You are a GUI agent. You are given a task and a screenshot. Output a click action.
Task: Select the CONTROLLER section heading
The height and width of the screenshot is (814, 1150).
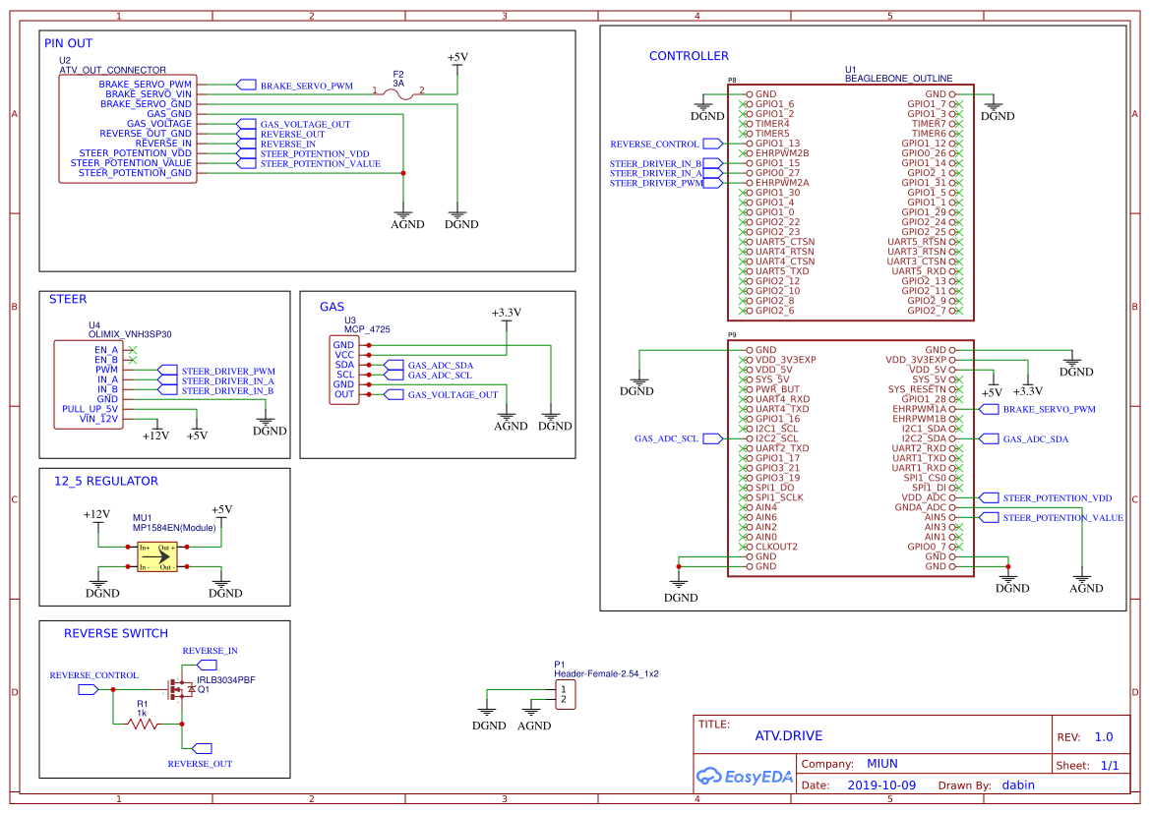coord(689,56)
